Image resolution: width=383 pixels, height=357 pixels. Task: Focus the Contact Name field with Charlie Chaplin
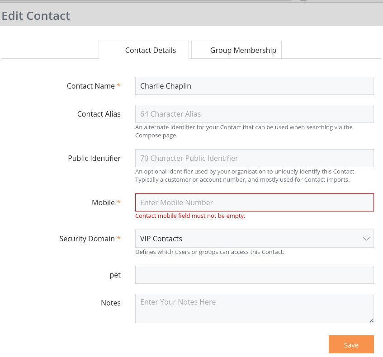[x=254, y=86]
